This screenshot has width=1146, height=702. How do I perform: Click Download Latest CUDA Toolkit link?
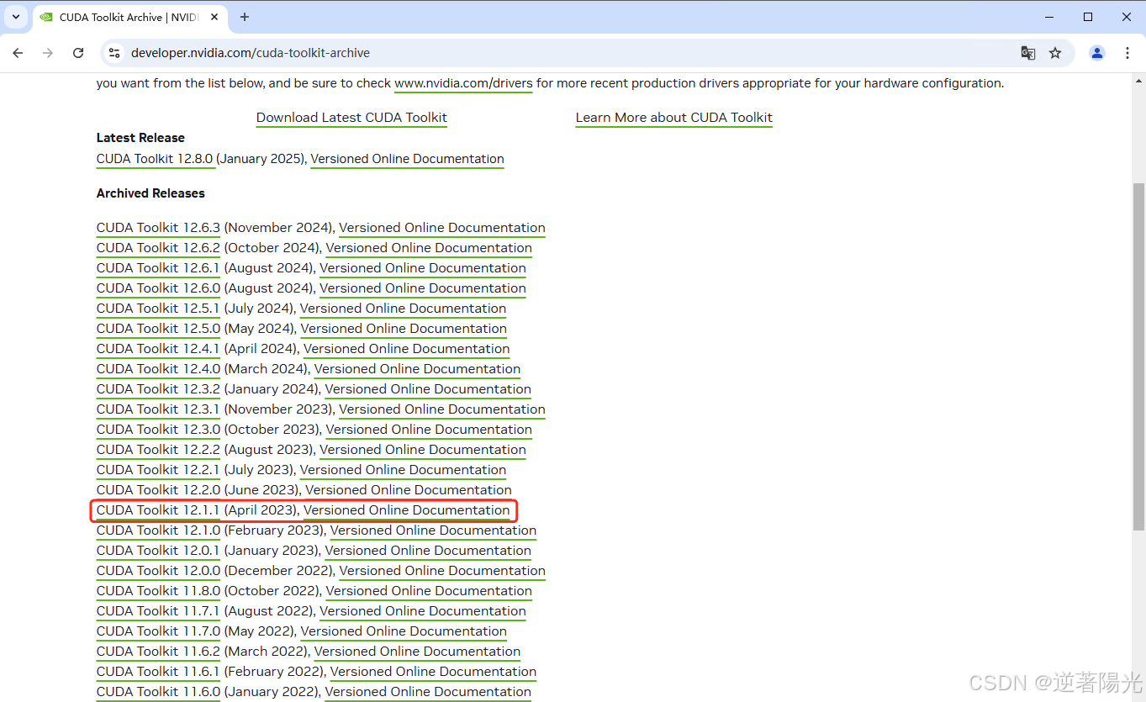[x=351, y=118]
